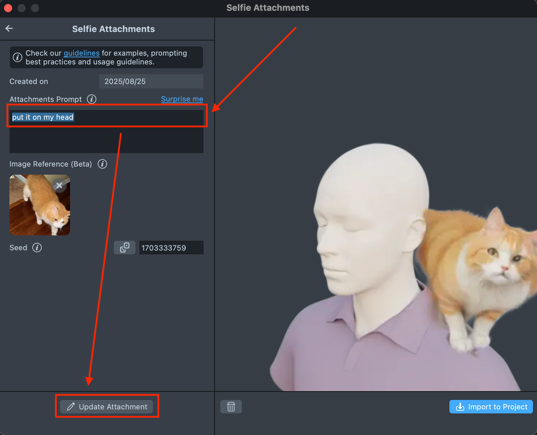The image size is (537, 435).
Task: Close the Selfie Attachments window
Action: pos(8,8)
